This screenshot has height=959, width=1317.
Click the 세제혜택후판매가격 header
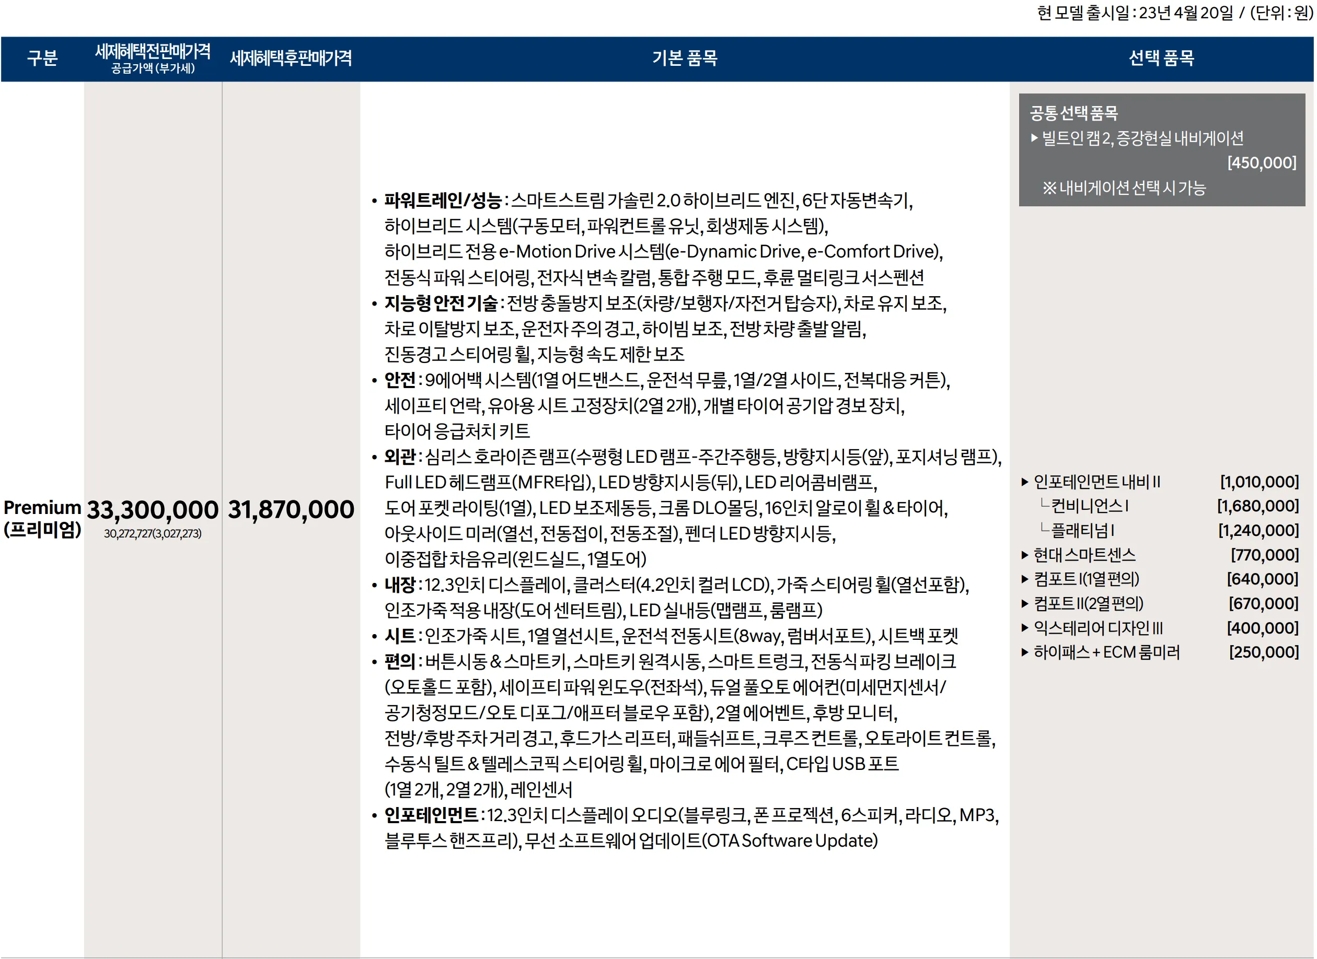291,58
